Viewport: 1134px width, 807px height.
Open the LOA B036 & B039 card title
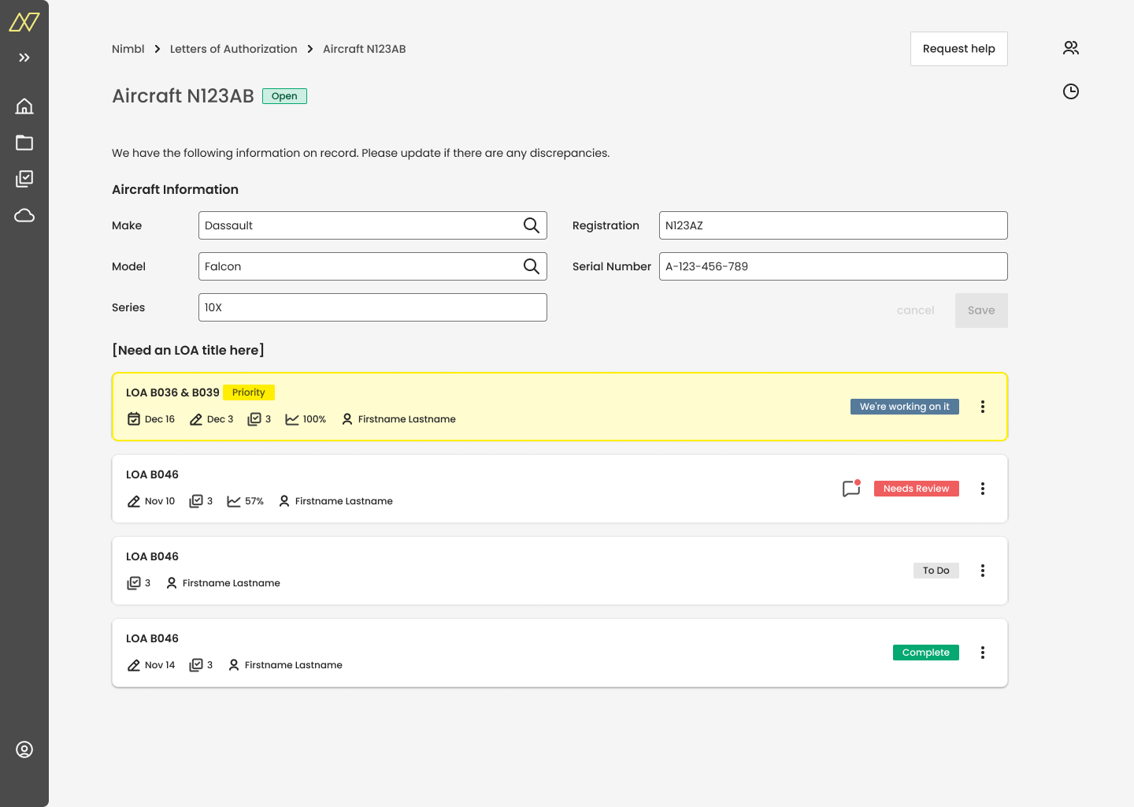(x=172, y=392)
